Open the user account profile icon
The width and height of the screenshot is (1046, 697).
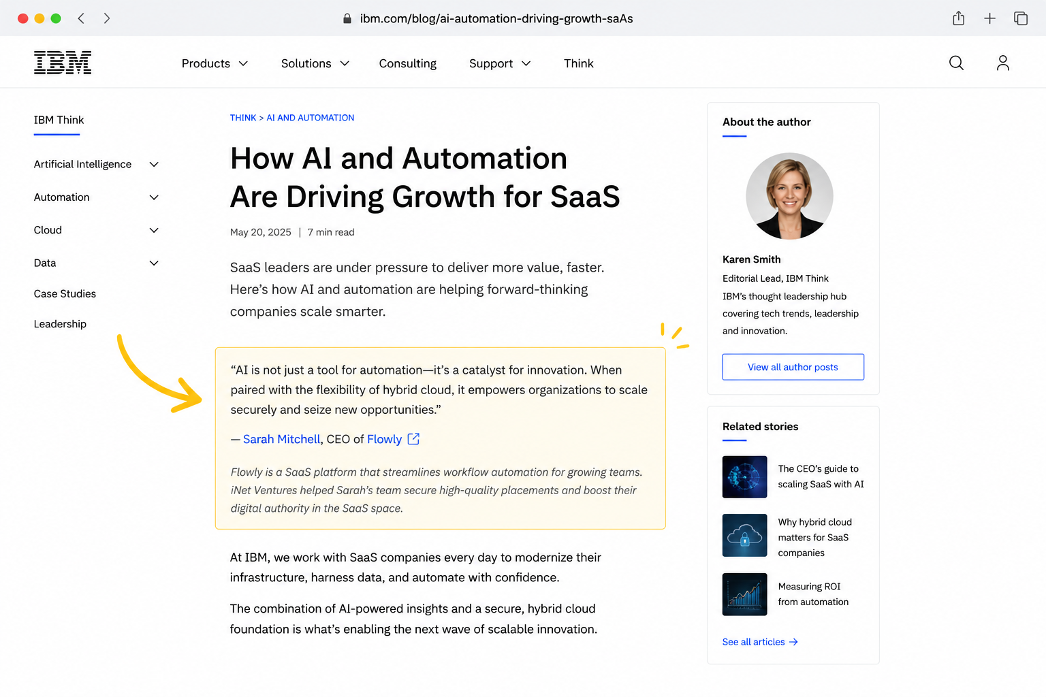(x=1002, y=63)
